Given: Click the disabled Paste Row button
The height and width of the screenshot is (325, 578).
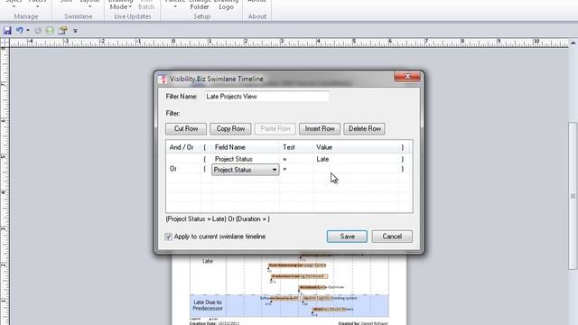Looking at the screenshot, I should point(275,128).
